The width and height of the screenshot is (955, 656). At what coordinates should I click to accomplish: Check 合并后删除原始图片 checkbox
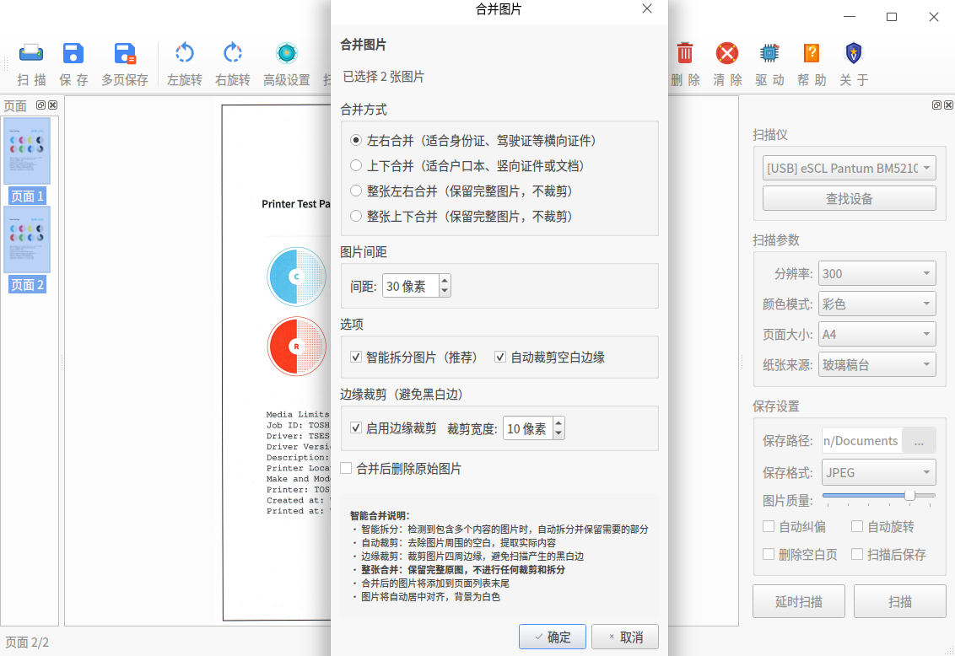[346, 469]
